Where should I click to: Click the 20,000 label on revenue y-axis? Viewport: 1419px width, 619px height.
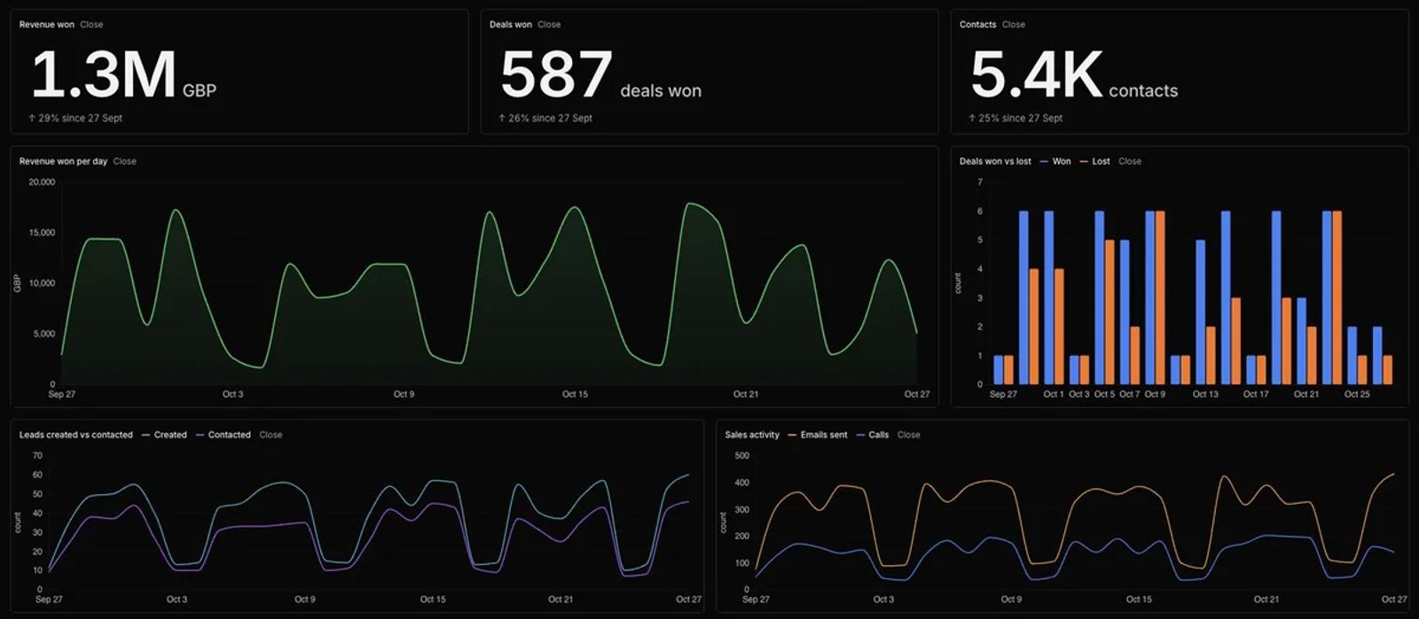click(42, 182)
